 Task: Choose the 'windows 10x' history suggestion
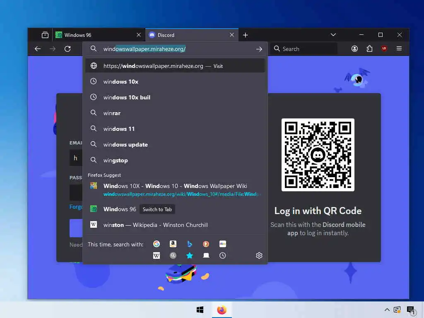pos(175,82)
